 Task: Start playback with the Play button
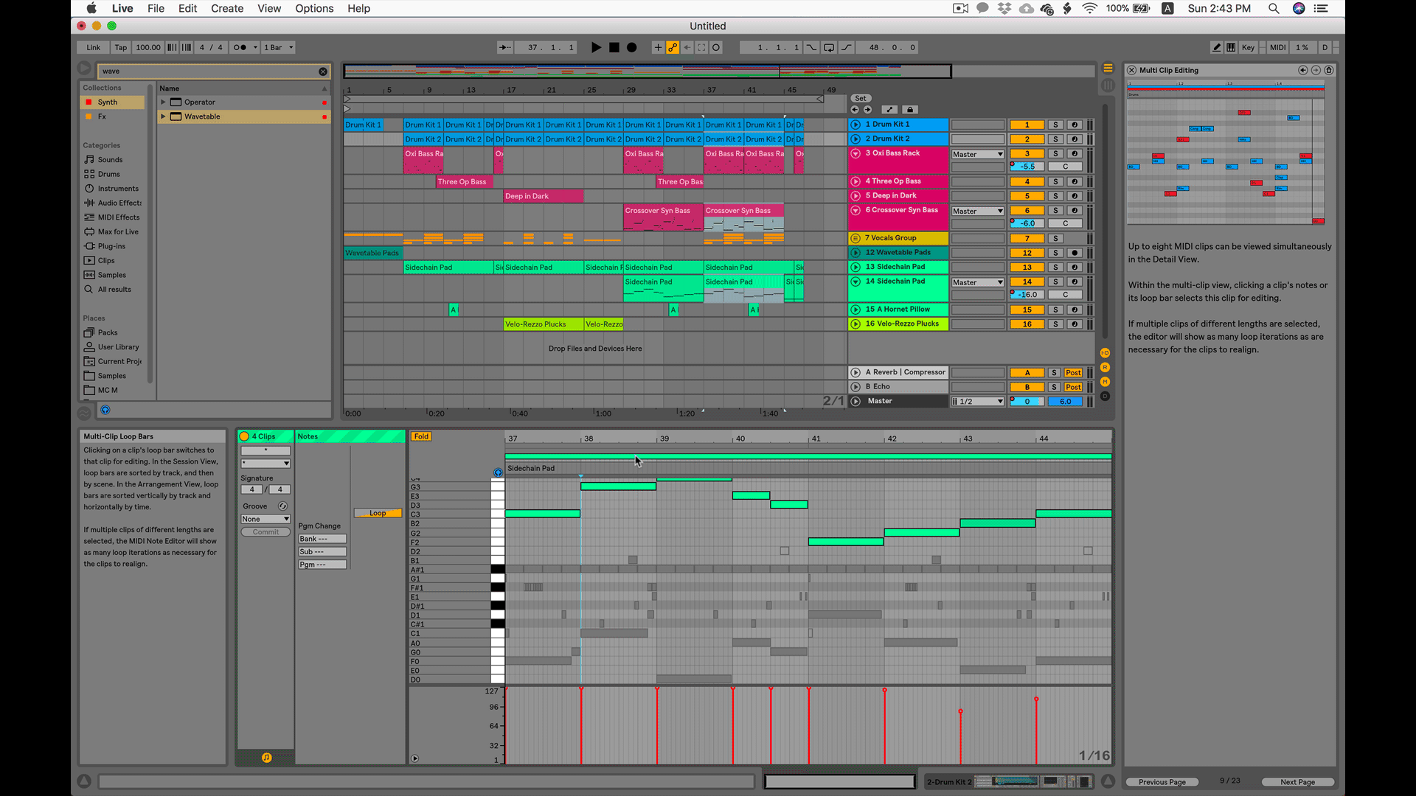pyautogui.click(x=596, y=47)
